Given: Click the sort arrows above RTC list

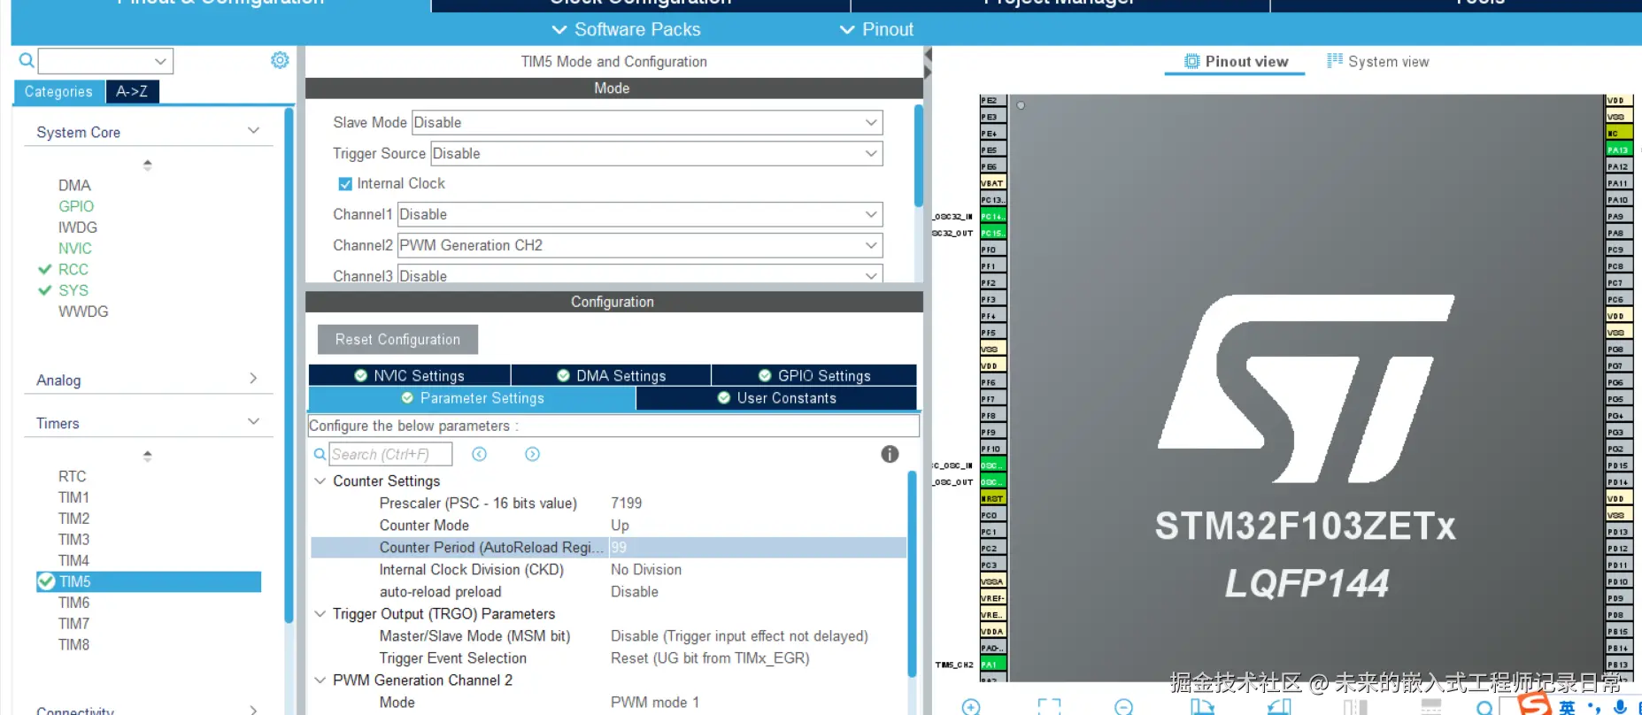Looking at the screenshot, I should (x=148, y=456).
